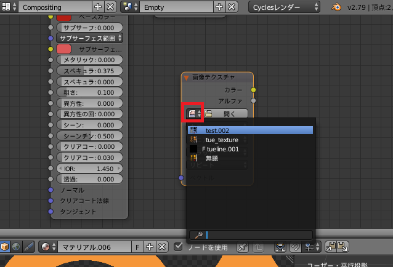Click the 開く open image button
This screenshot has height=267, width=393.
(225, 114)
